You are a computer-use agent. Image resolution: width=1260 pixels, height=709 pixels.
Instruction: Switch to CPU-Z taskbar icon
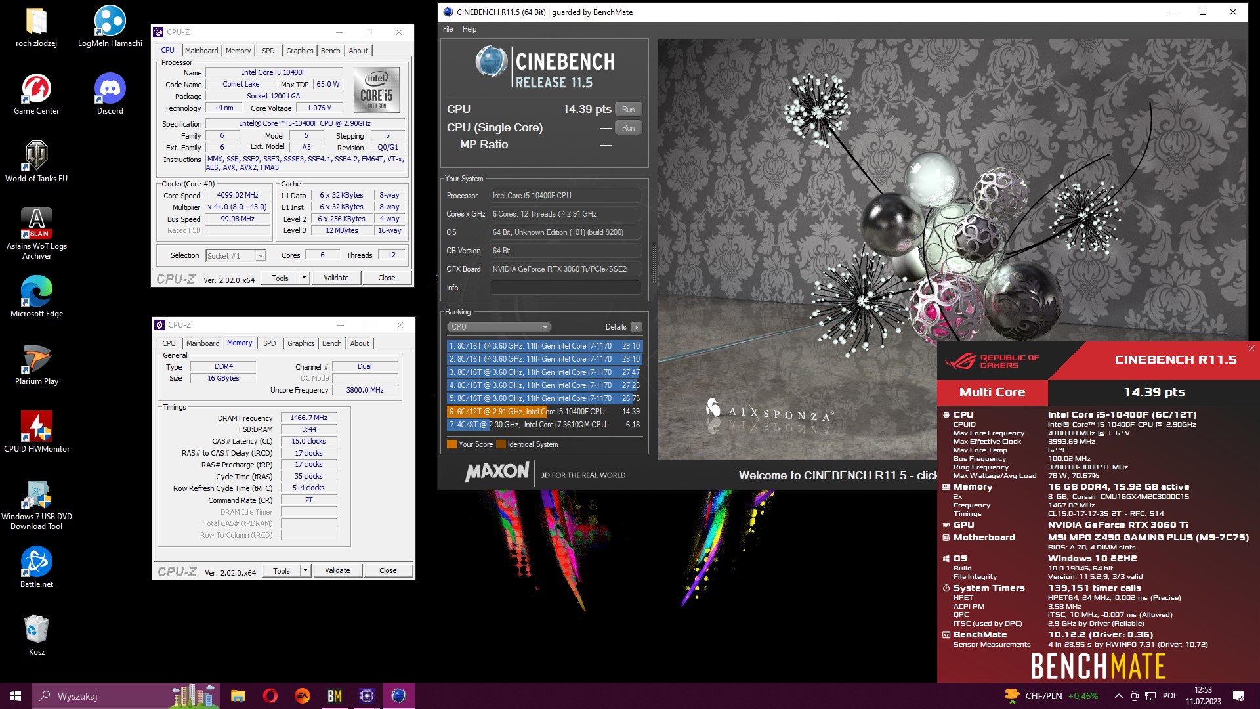(x=366, y=696)
